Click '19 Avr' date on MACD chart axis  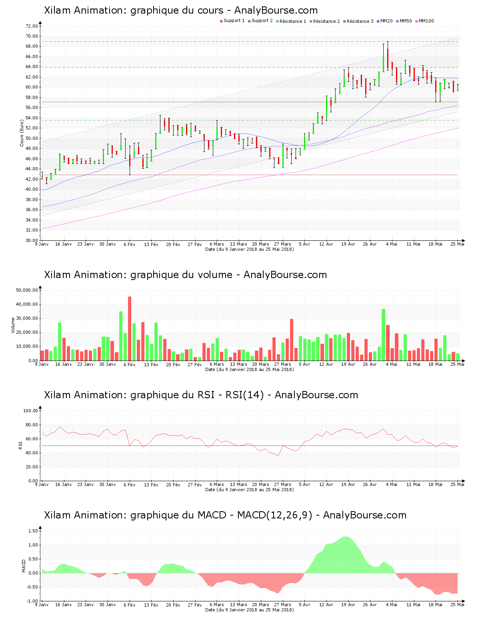[348, 605]
